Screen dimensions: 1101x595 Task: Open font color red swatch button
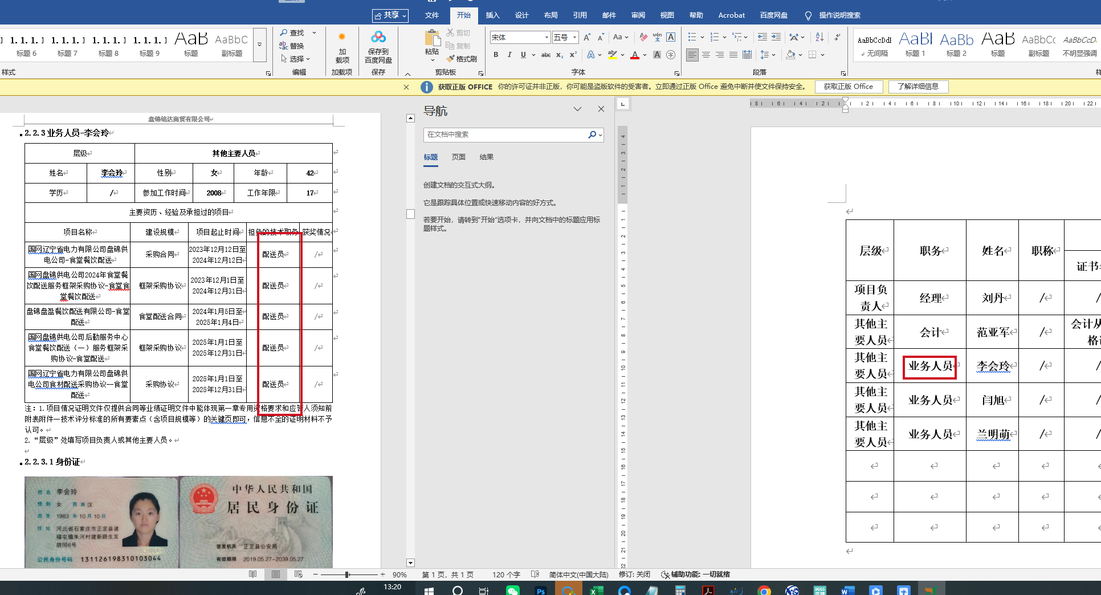pos(634,55)
